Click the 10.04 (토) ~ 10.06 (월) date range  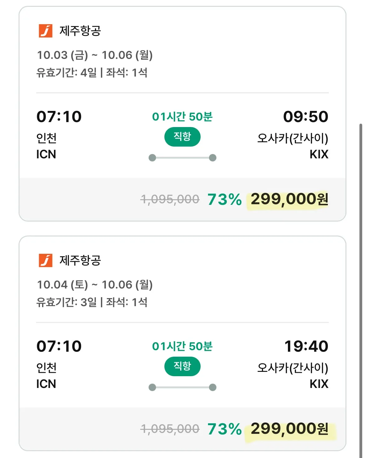[x=95, y=285]
